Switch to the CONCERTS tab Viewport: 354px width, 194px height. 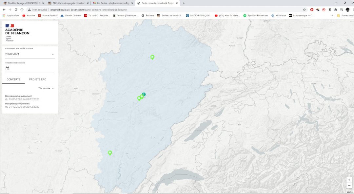coord(13,79)
